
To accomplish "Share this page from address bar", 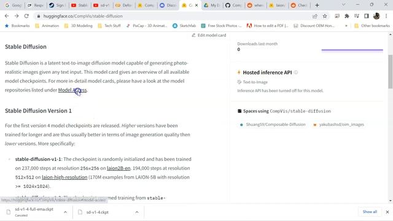I will tap(315, 16).
